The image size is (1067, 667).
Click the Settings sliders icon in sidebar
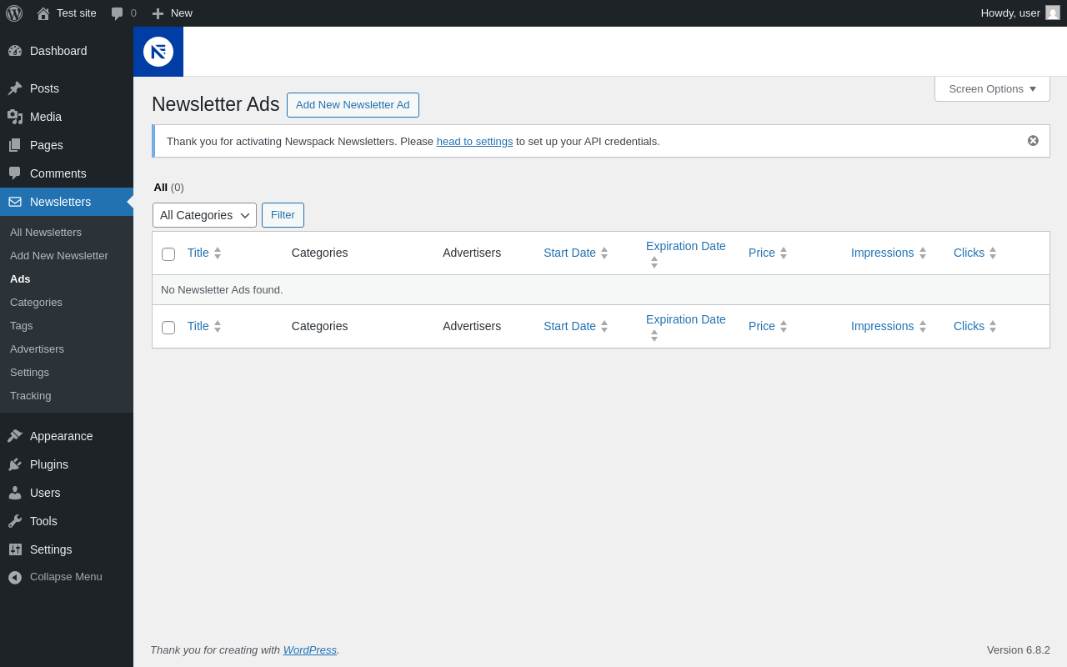click(15, 549)
